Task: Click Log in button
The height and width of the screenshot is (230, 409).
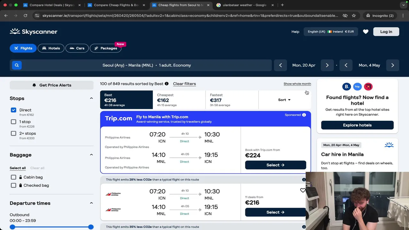Action: click(386, 32)
